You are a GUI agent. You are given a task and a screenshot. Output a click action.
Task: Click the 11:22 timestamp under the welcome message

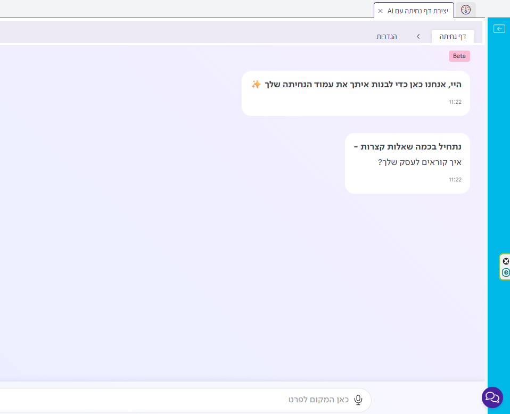tap(455, 102)
